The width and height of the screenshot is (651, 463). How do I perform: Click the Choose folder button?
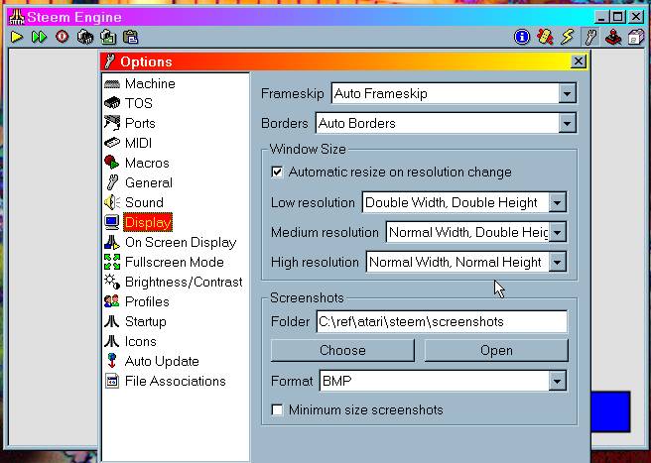coord(342,351)
